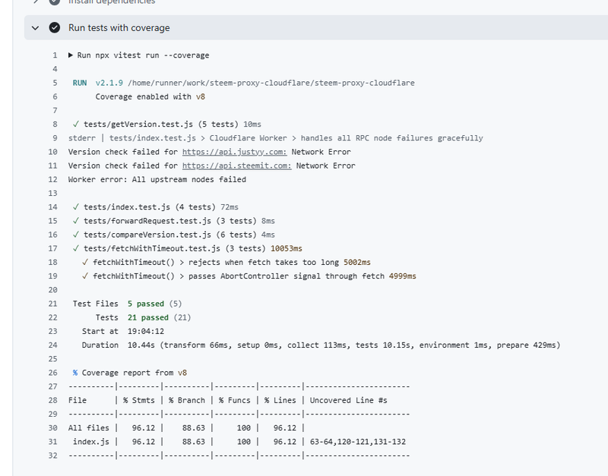The height and width of the screenshot is (476, 608).
Task: Click line number 26 beside Coverage report
Action: [x=52, y=373]
